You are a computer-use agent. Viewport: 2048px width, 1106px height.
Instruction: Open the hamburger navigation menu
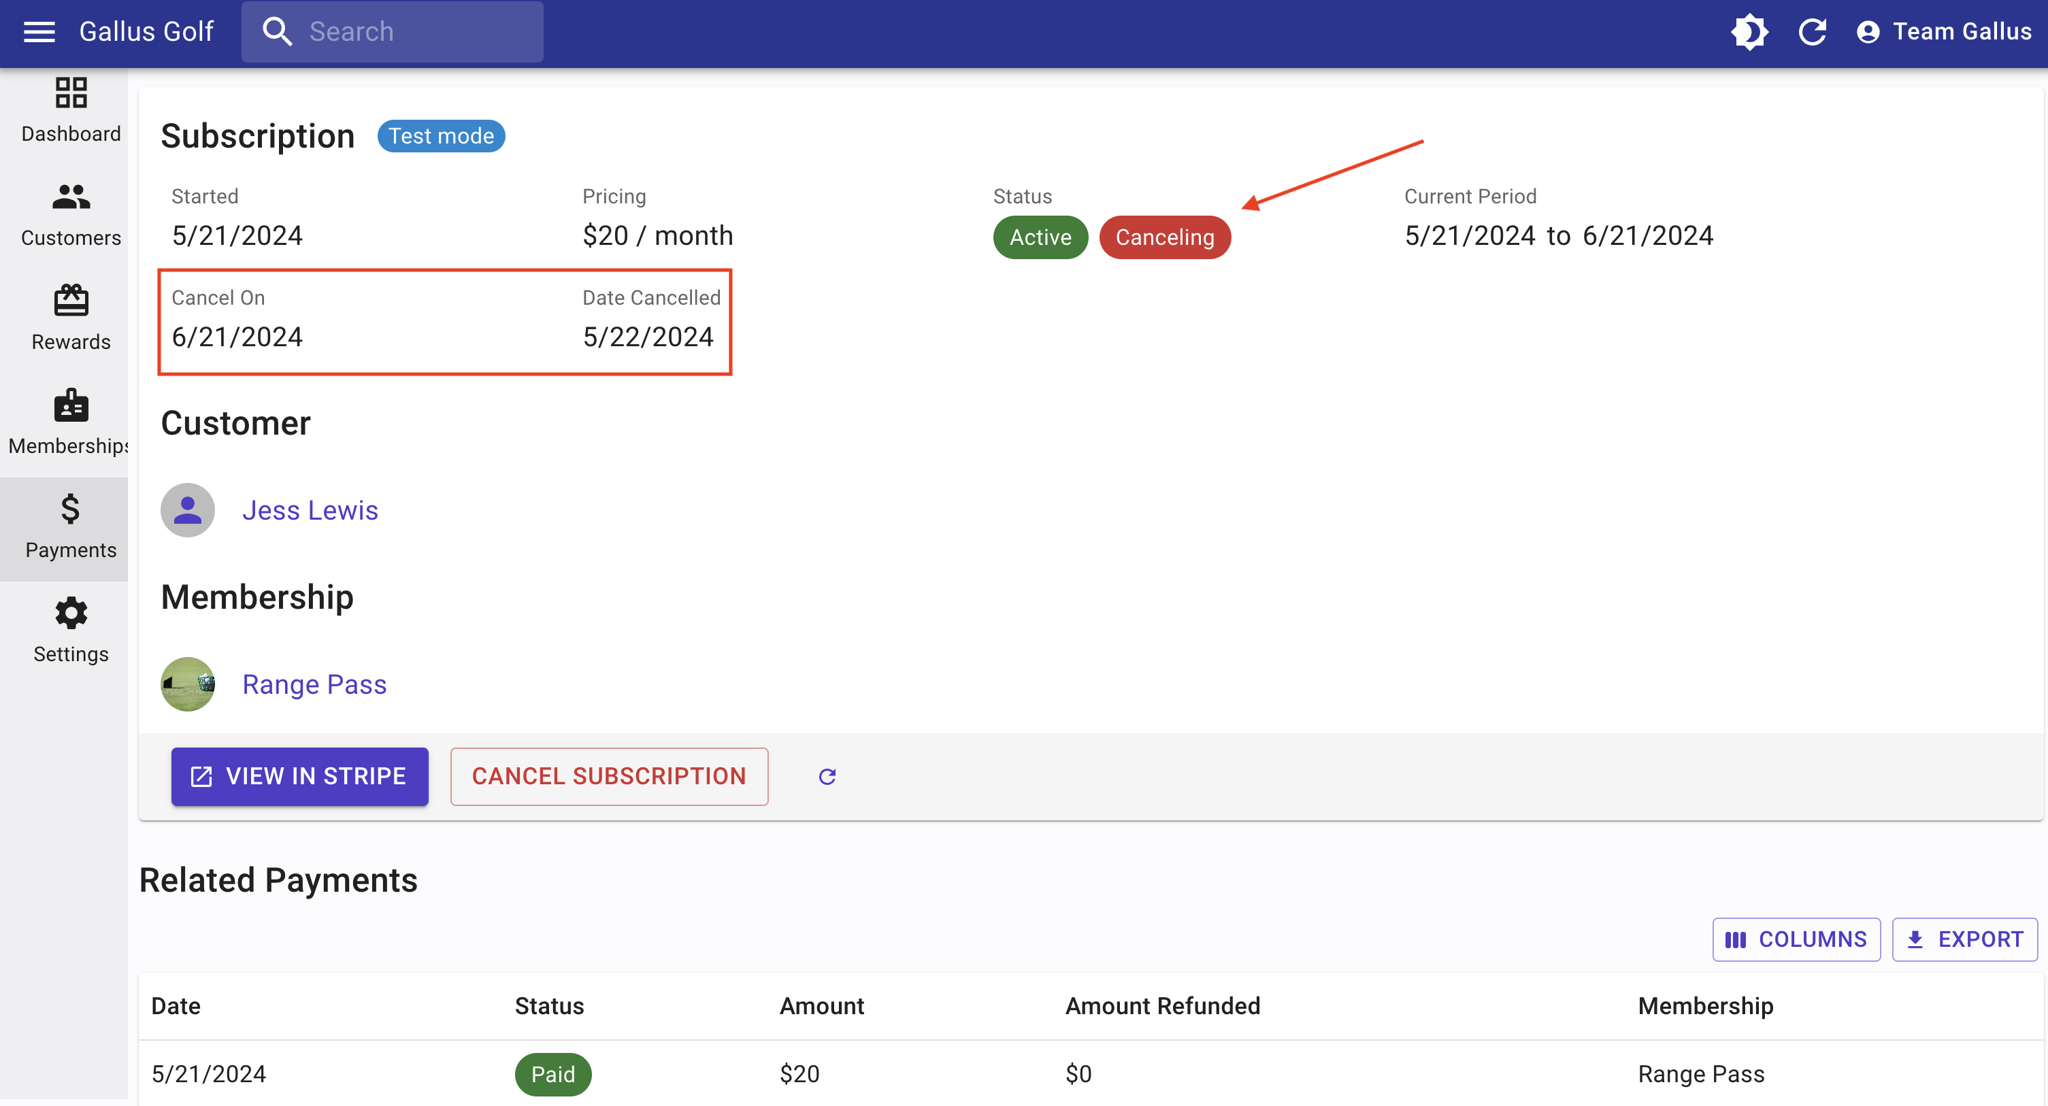(39, 32)
